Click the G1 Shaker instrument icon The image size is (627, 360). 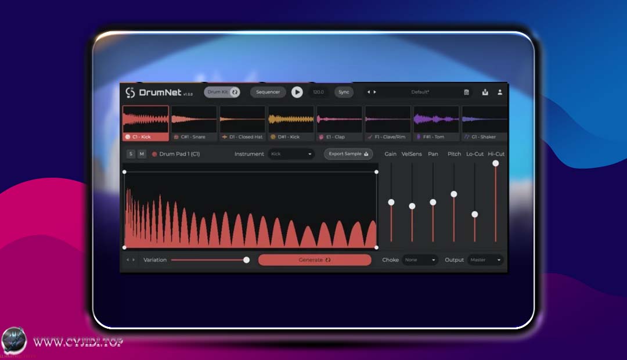467,137
